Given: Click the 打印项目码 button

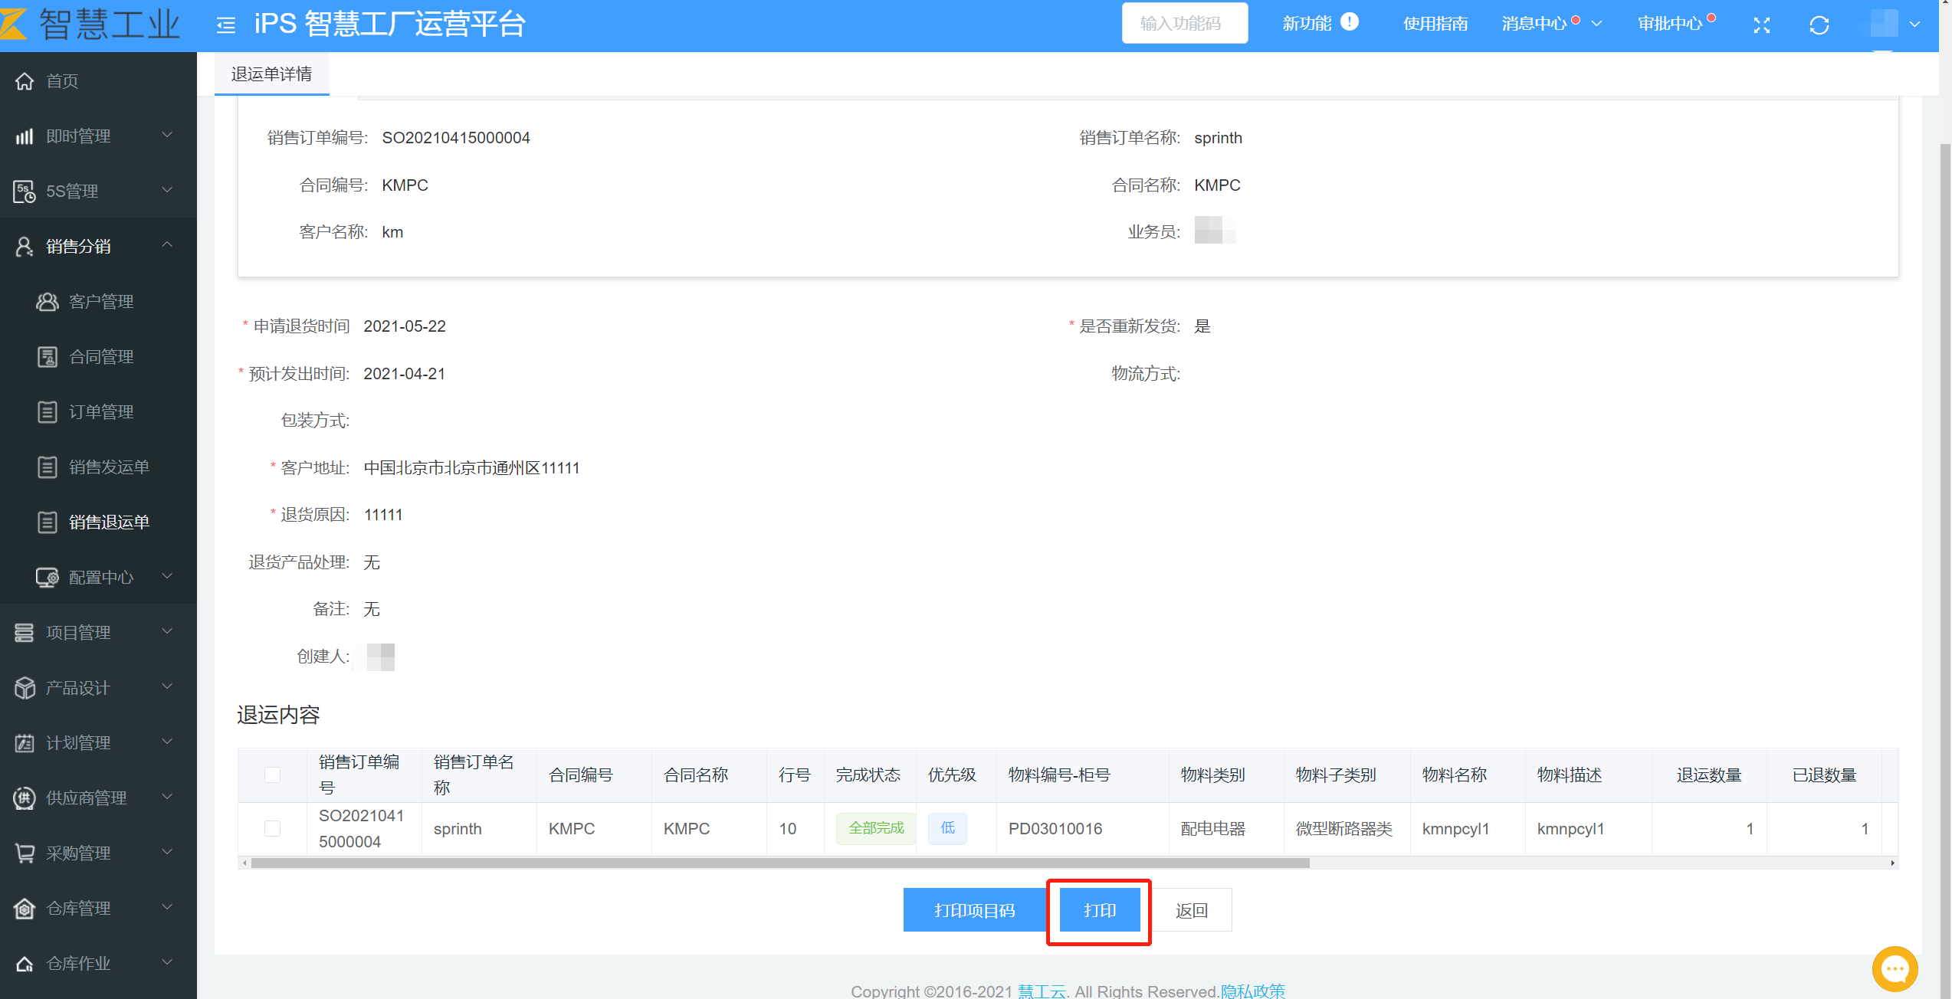Looking at the screenshot, I should (x=974, y=910).
